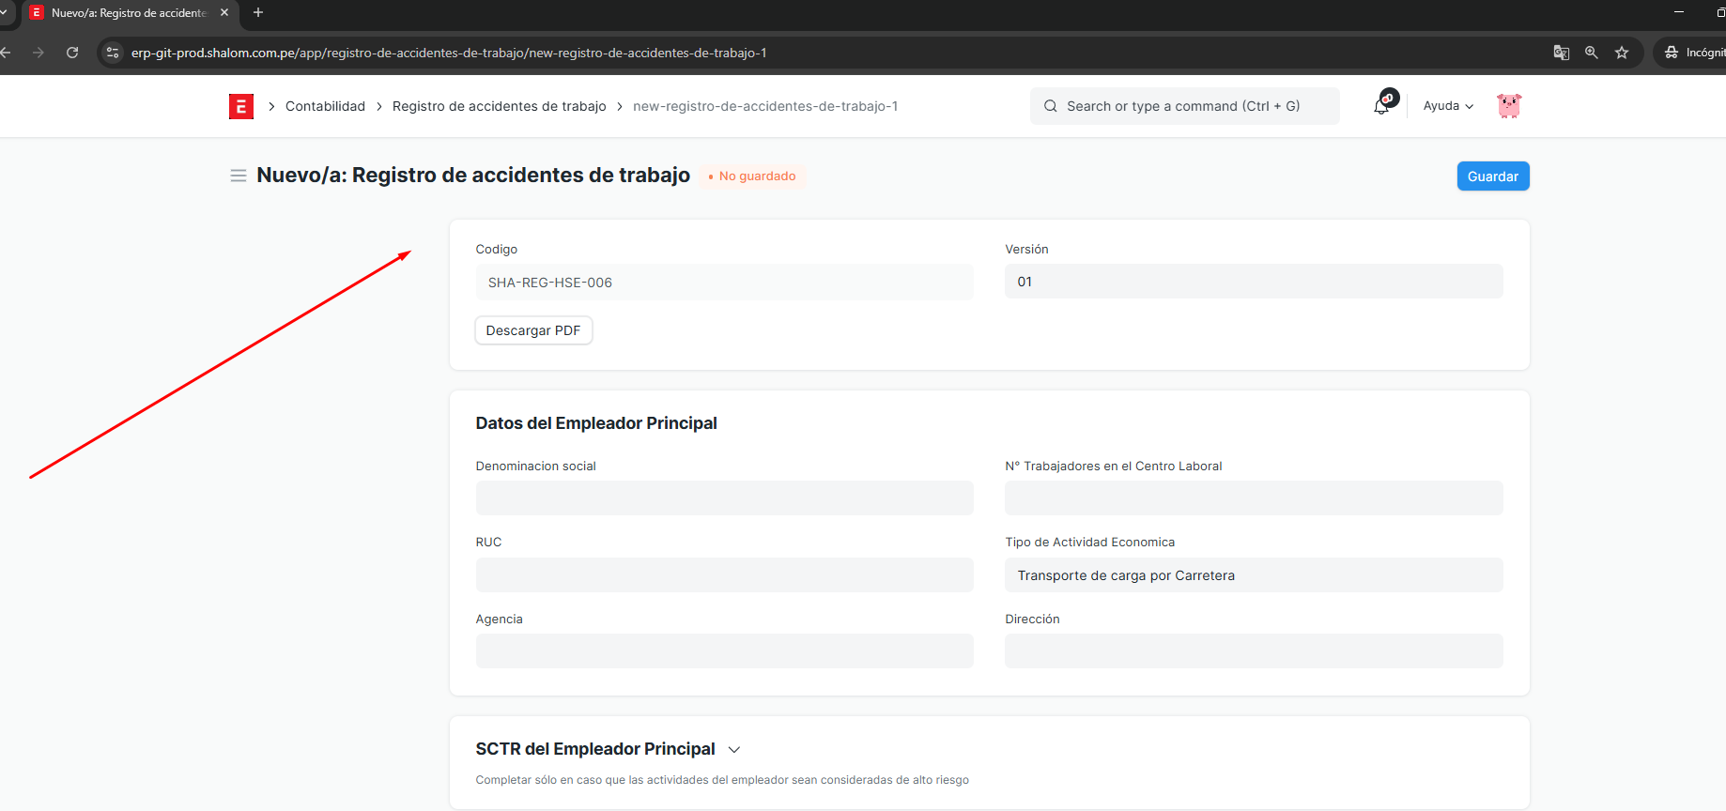This screenshot has width=1726, height=811.
Task: Open a new browser tab
Action: pos(258,13)
